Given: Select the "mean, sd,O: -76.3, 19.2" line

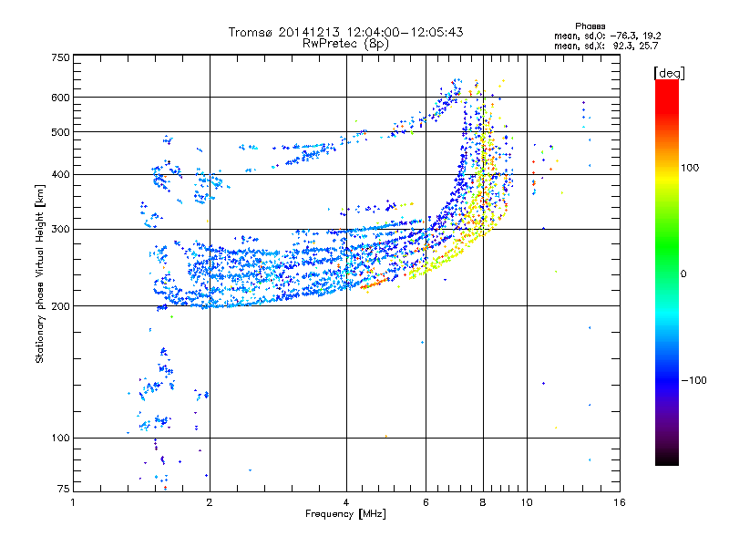Looking at the screenshot, I should click(607, 36).
